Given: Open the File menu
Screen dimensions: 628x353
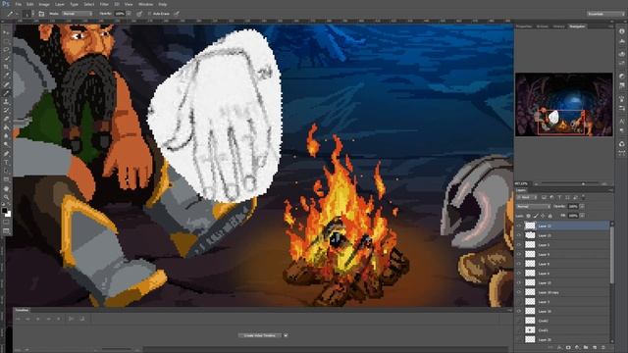Looking at the screenshot, I should [19, 4].
